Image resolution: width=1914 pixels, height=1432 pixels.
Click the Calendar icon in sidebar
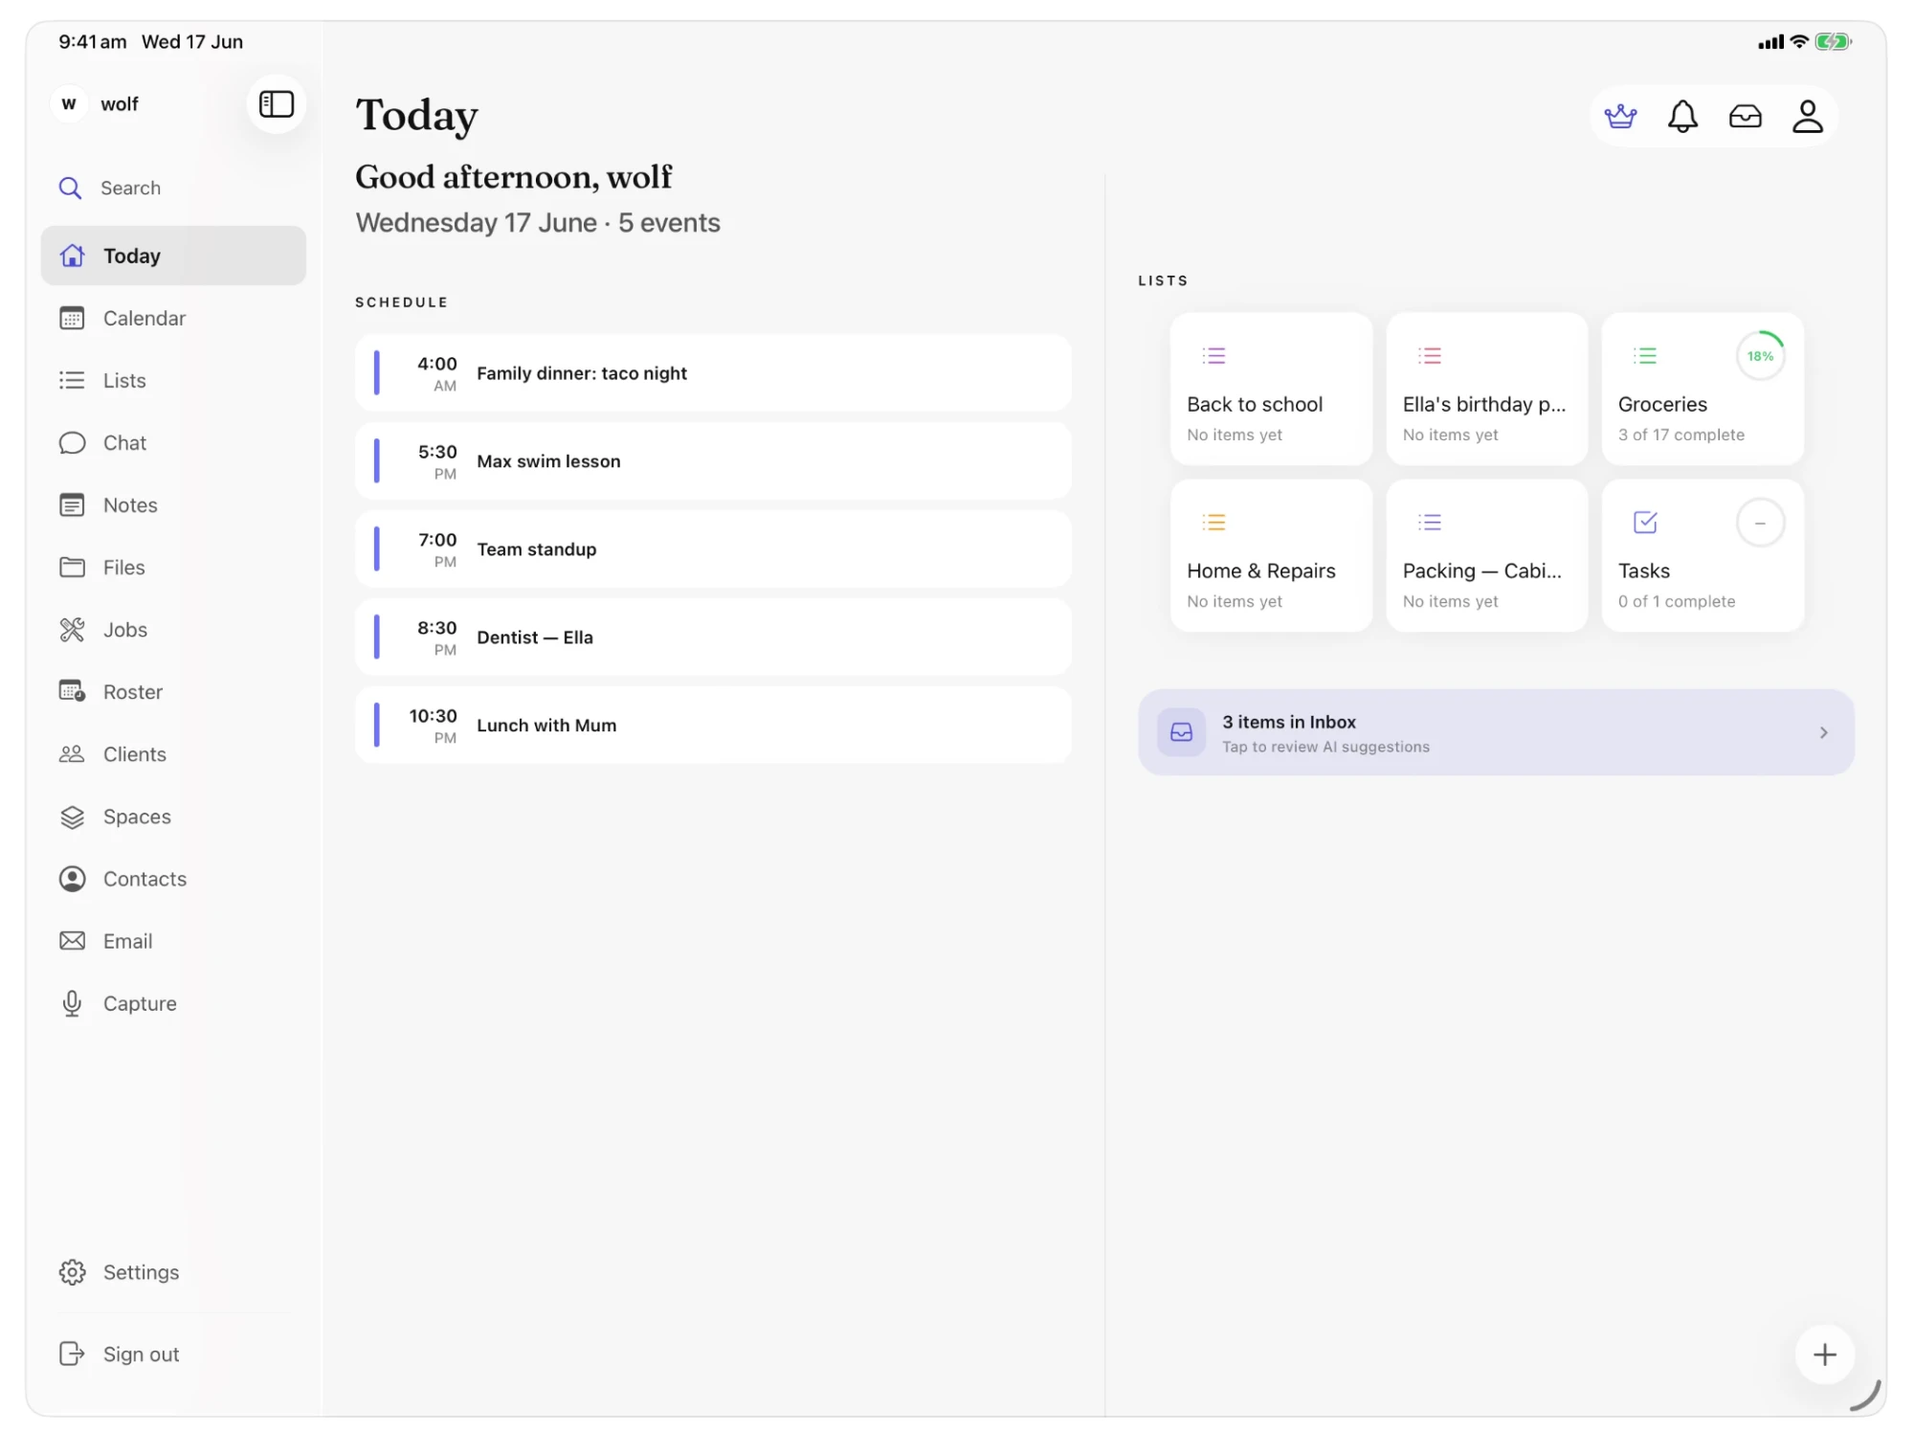(72, 318)
